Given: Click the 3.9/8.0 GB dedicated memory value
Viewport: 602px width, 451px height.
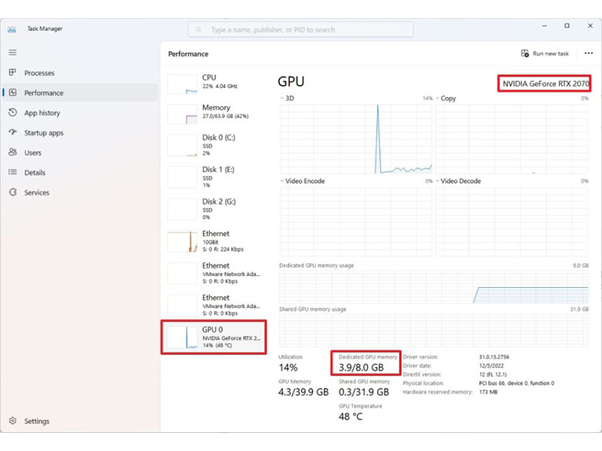Looking at the screenshot, I should point(361,368).
